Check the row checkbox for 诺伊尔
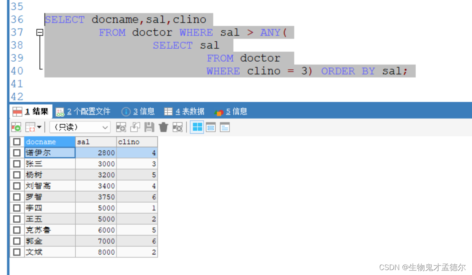 pos(17,153)
